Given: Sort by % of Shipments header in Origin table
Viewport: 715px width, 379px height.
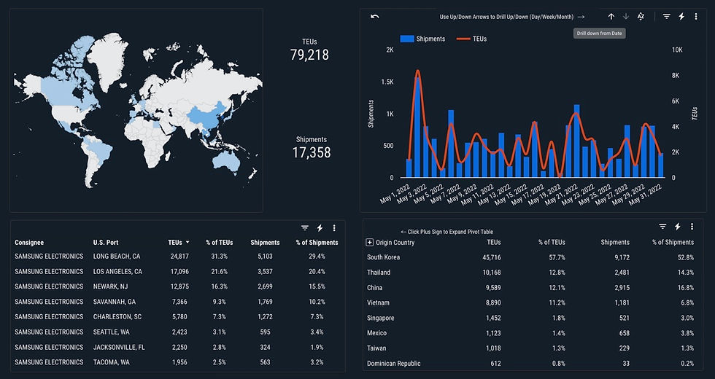Looking at the screenshot, I should pyautogui.click(x=673, y=242).
